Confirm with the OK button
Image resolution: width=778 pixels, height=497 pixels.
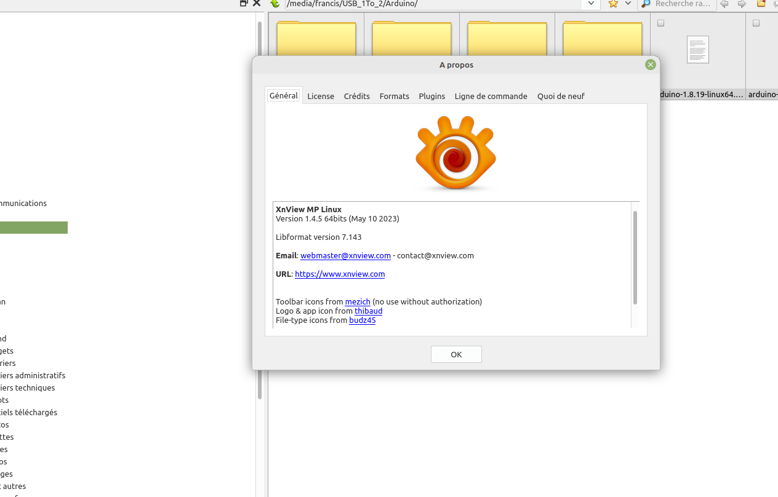pyautogui.click(x=456, y=354)
